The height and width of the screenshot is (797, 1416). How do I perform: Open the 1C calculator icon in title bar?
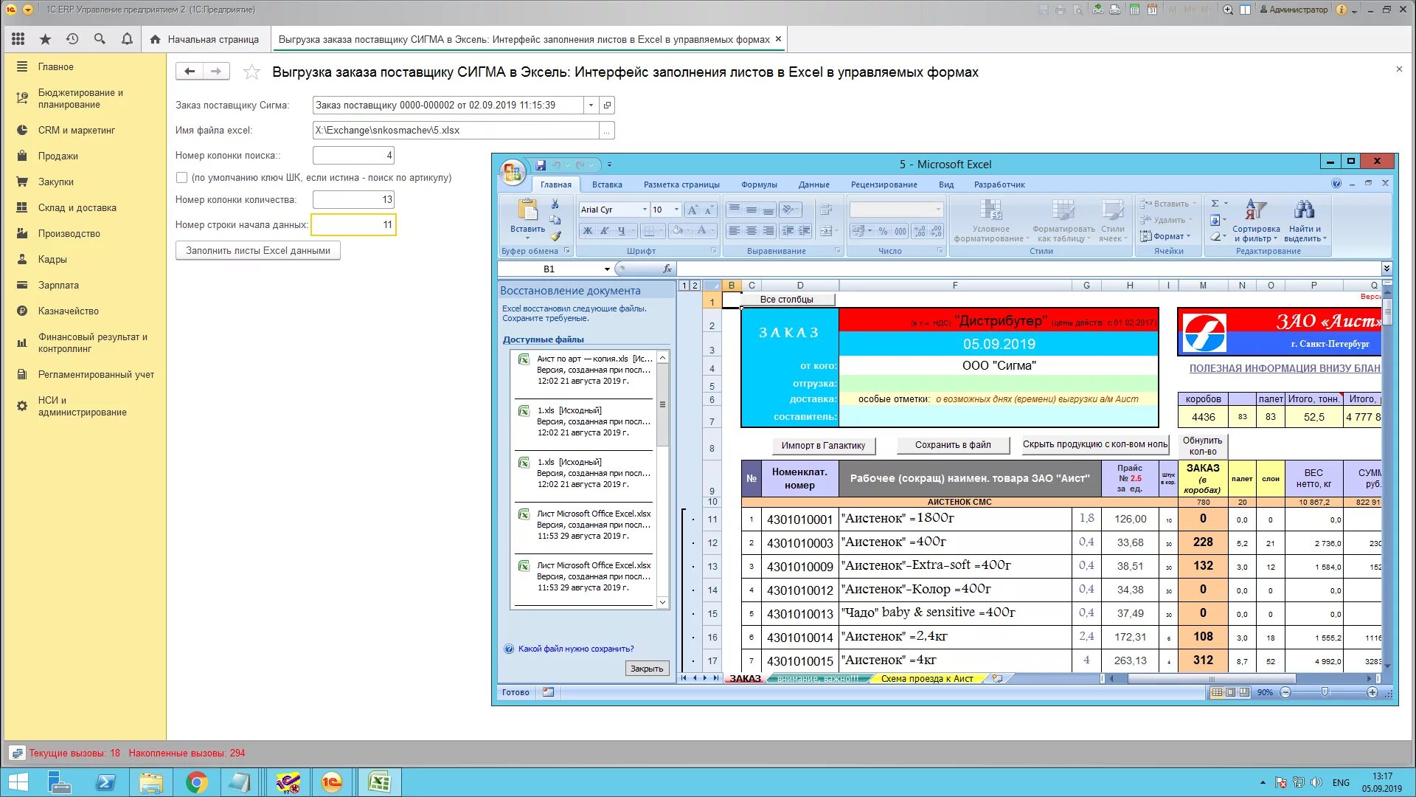pos(1134,10)
